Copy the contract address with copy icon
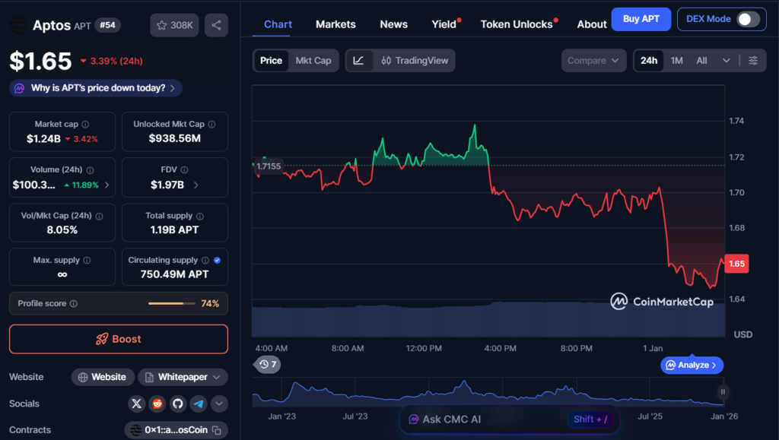Image resolution: width=779 pixels, height=440 pixels. click(217, 430)
